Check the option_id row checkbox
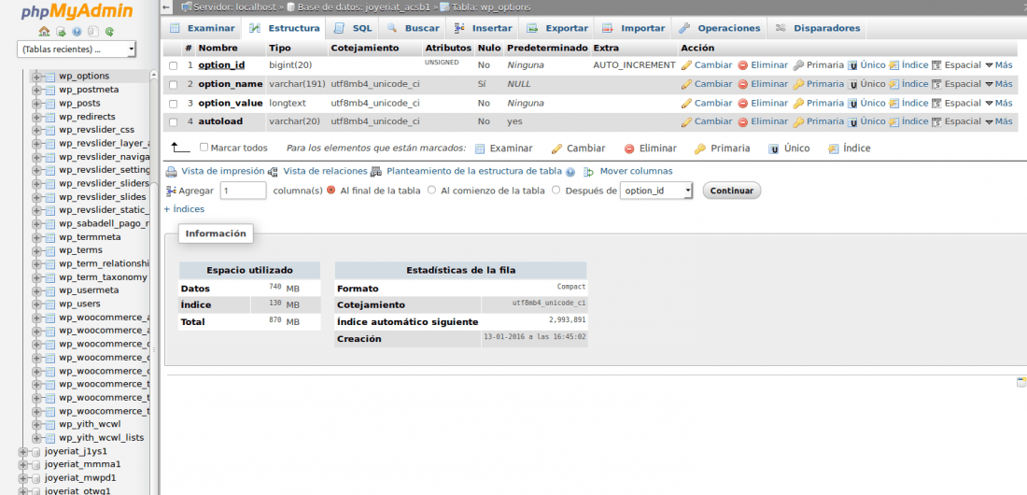 [174, 65]
